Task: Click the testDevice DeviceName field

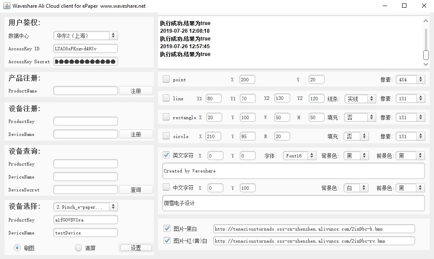Action: click(x=86, y=233)
